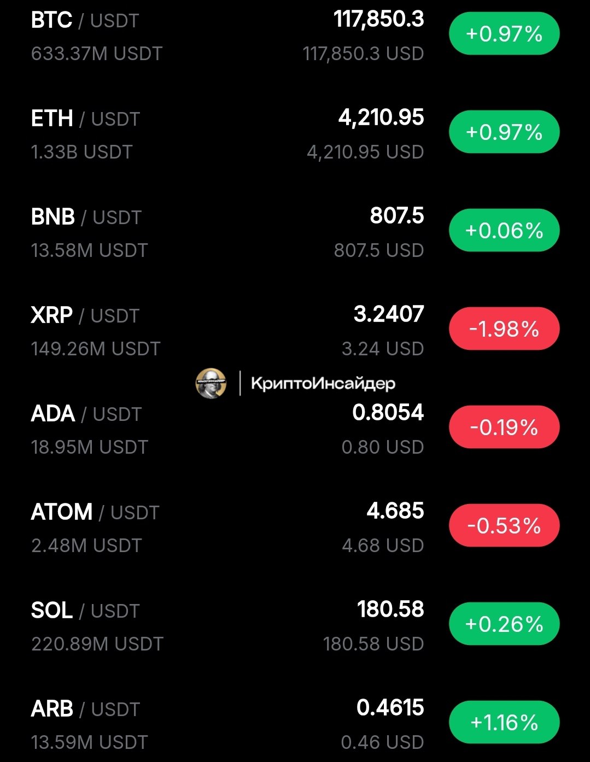Tap the ATOM -0.53% change badge
This screenshot has height=762, width=590.
pos(504,526)
